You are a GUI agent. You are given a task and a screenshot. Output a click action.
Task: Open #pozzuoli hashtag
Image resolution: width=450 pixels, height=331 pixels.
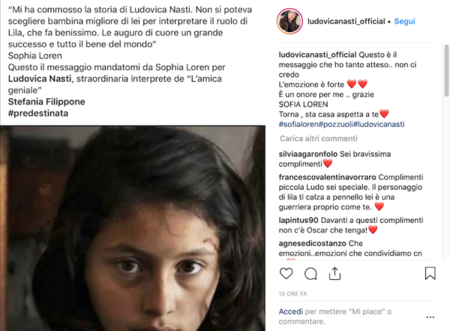335,124
